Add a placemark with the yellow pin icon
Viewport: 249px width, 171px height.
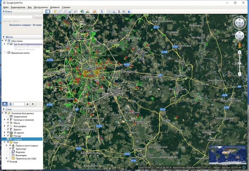[55, 12]
